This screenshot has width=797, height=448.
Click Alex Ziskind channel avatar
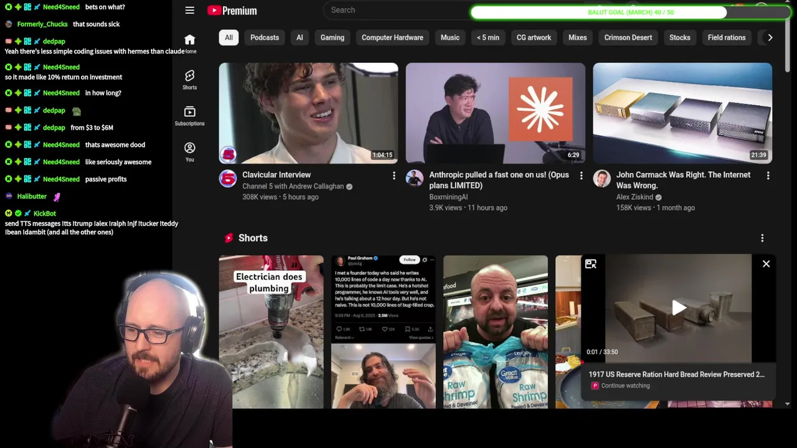tap(601, 179)
